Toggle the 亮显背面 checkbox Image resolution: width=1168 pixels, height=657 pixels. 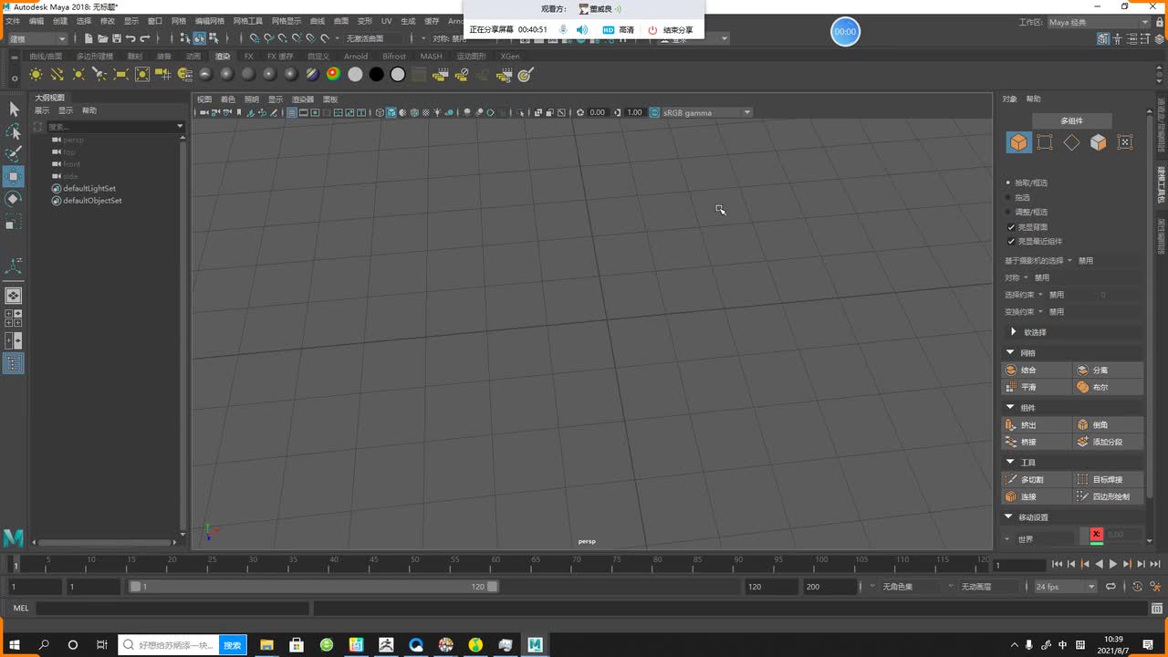[x=1011, y=227]
